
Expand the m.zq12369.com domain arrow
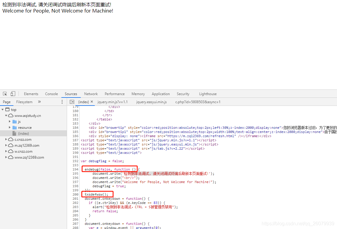coord(6,145)
